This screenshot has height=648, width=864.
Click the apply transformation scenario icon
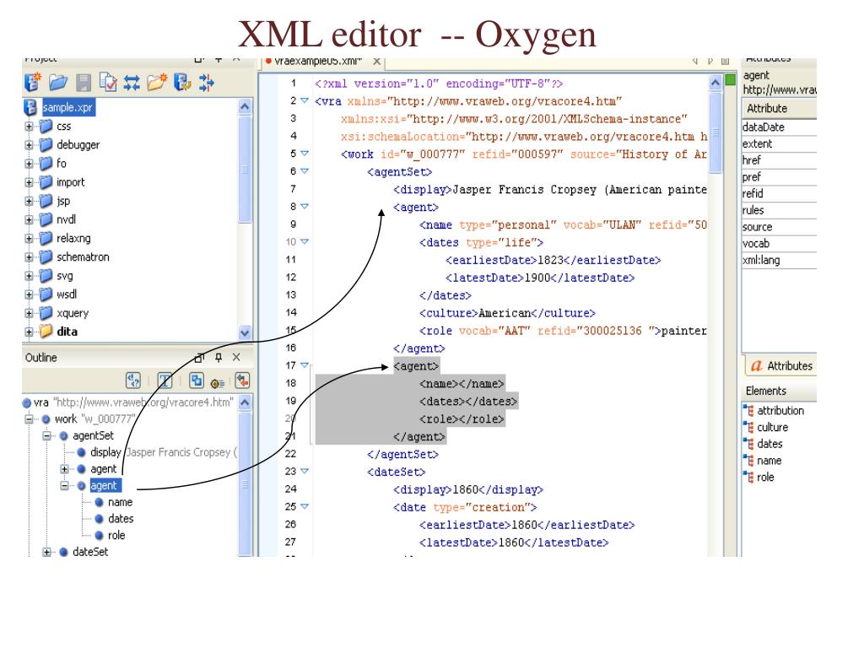point(182,82)
